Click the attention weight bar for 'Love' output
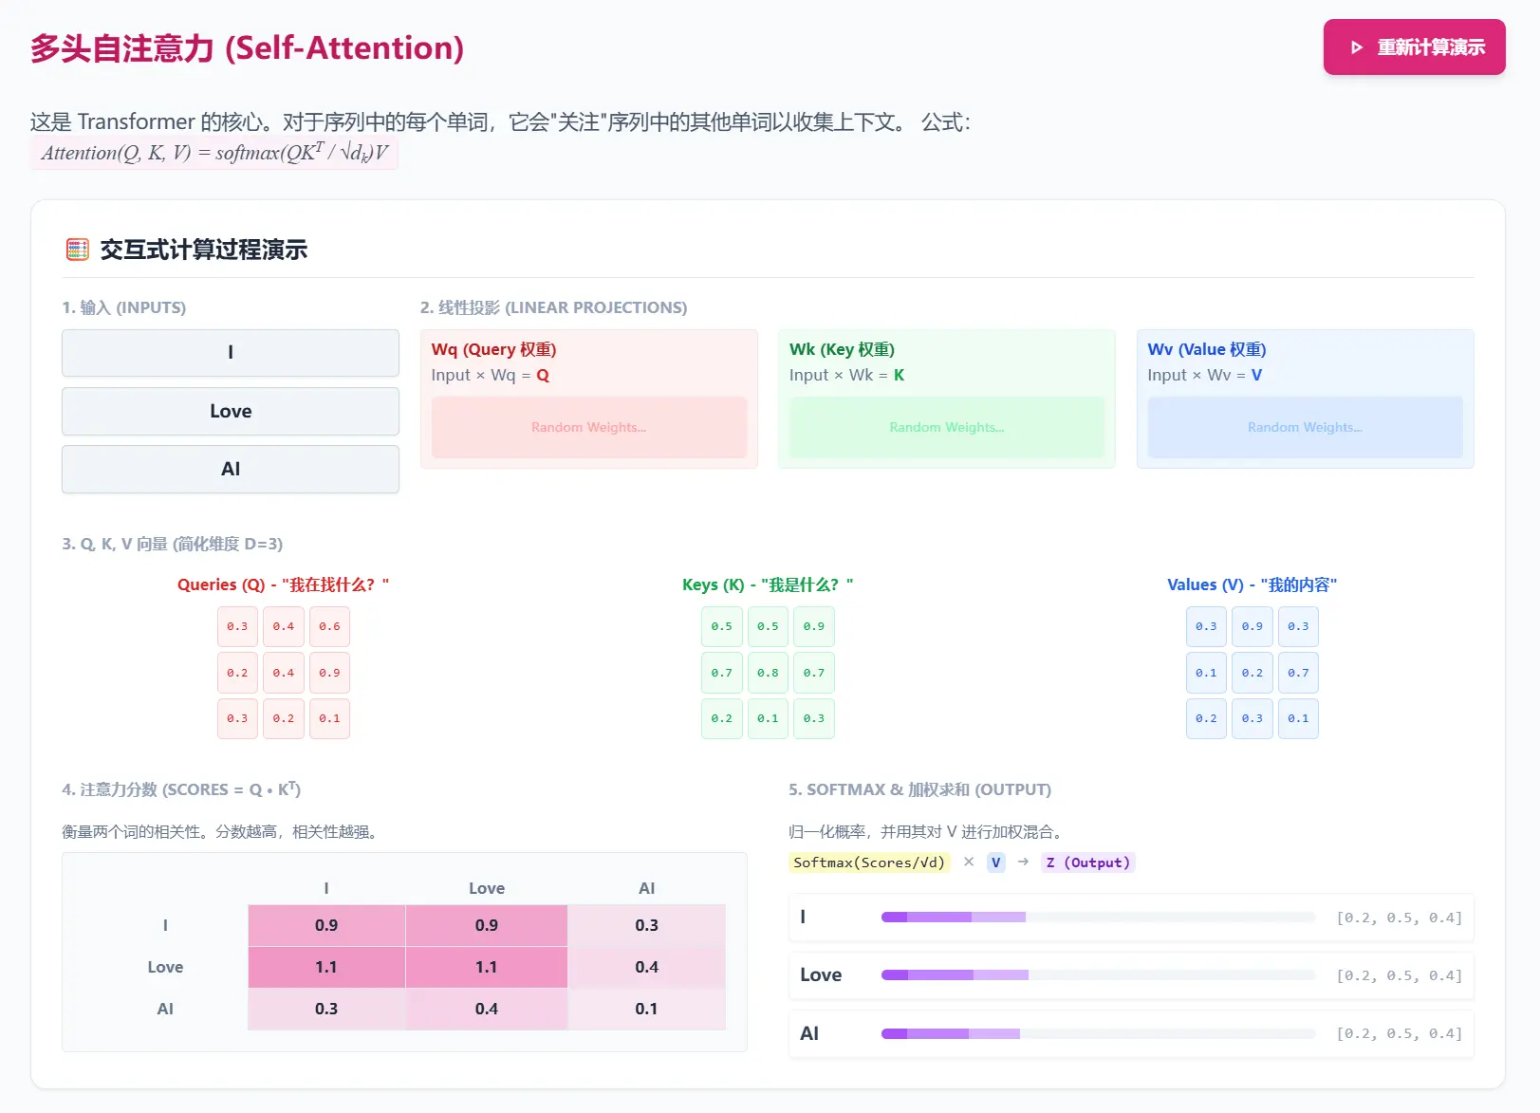1540x1113 pixels. pos(1098,975)
